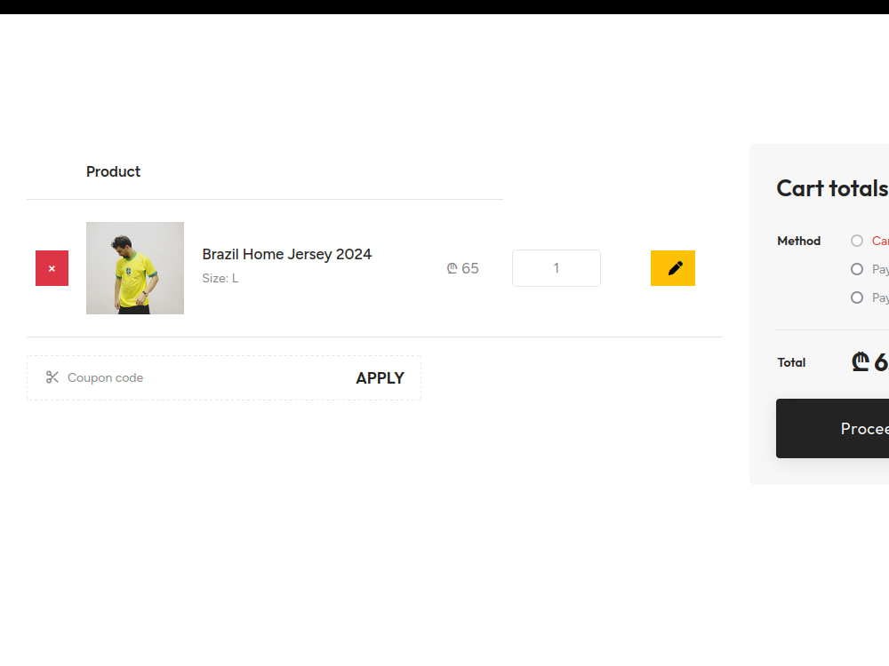Remove Brazil Home Jersey from cart
Viewport: 889px width, 666px height.
52,268
